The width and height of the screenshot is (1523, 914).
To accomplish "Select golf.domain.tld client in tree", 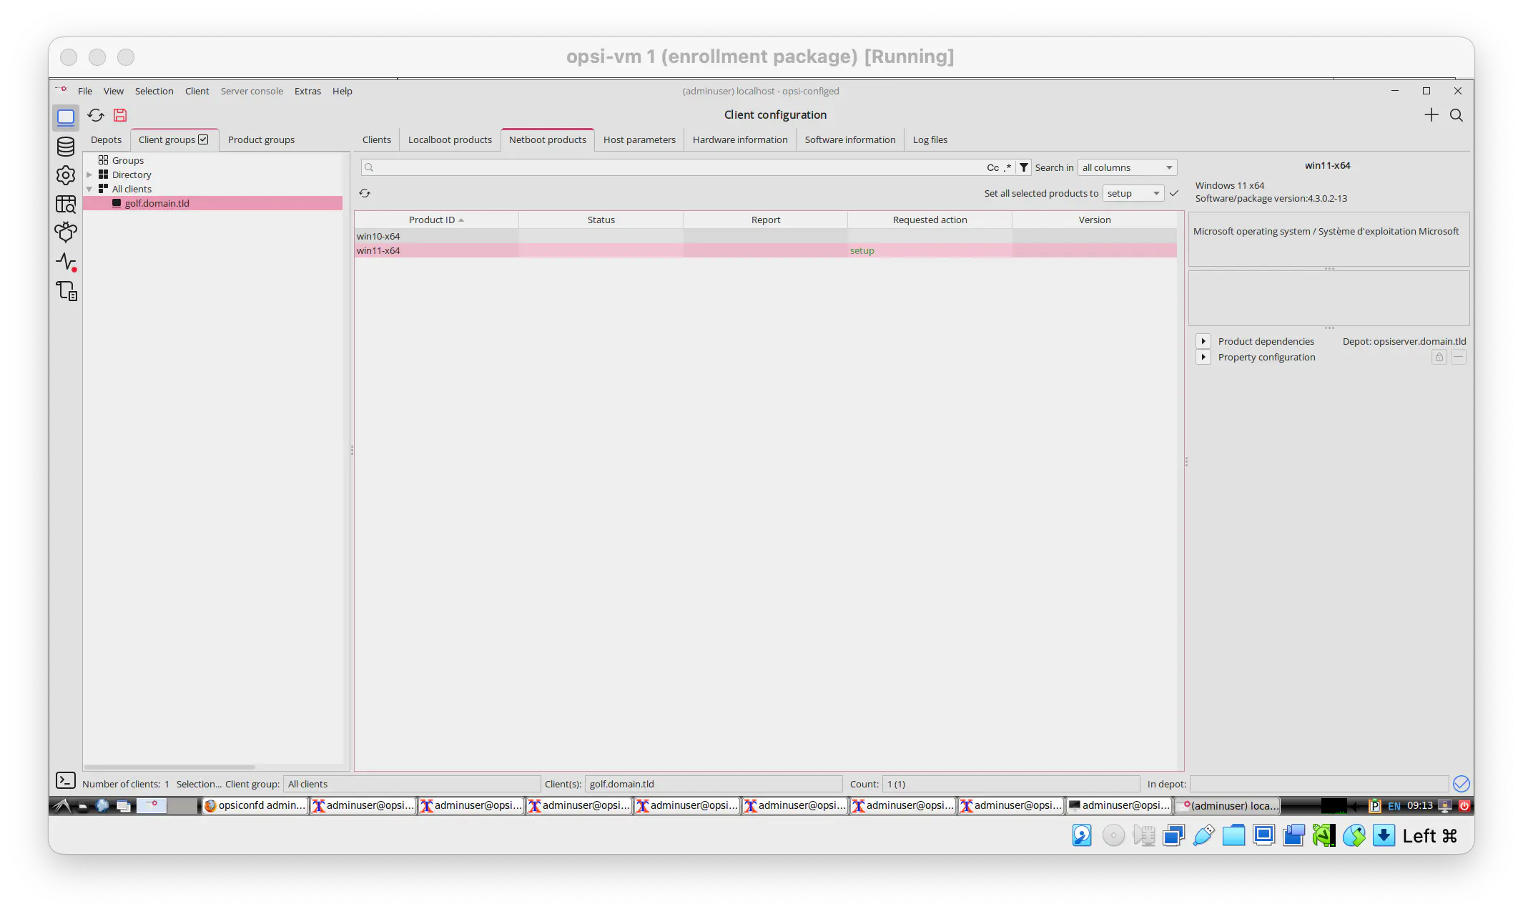I will point(213,203).
